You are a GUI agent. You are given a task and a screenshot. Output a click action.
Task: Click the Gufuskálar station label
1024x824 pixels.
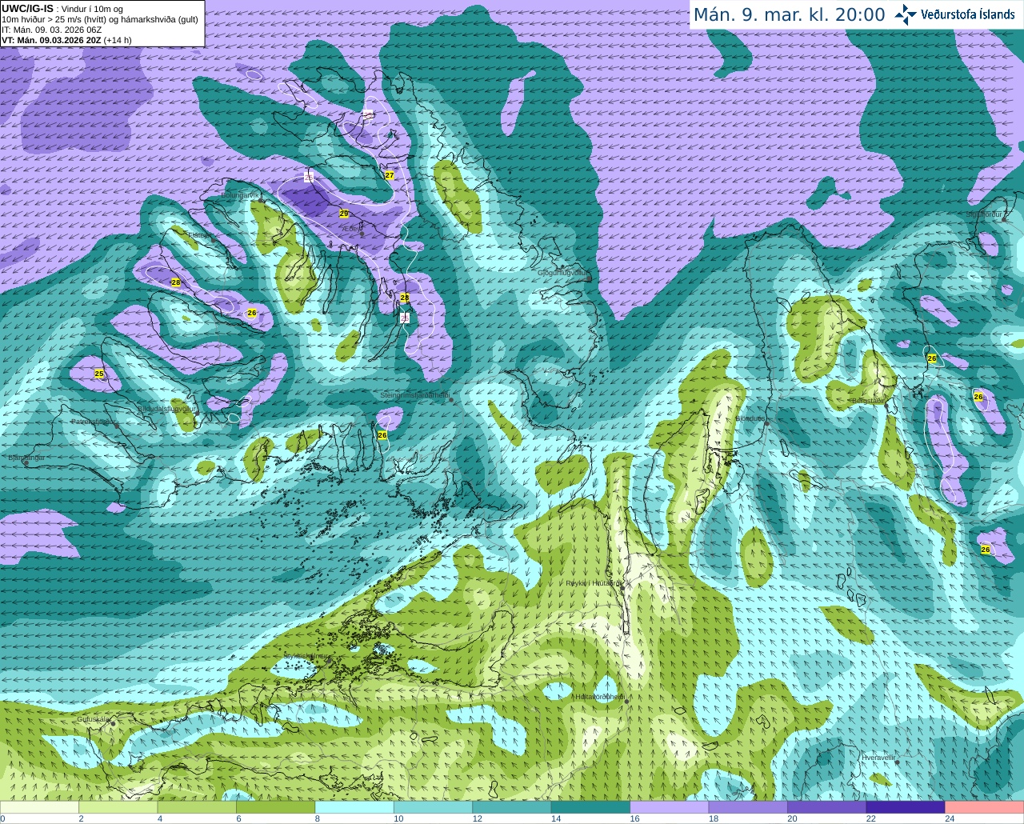coord(93,718)
